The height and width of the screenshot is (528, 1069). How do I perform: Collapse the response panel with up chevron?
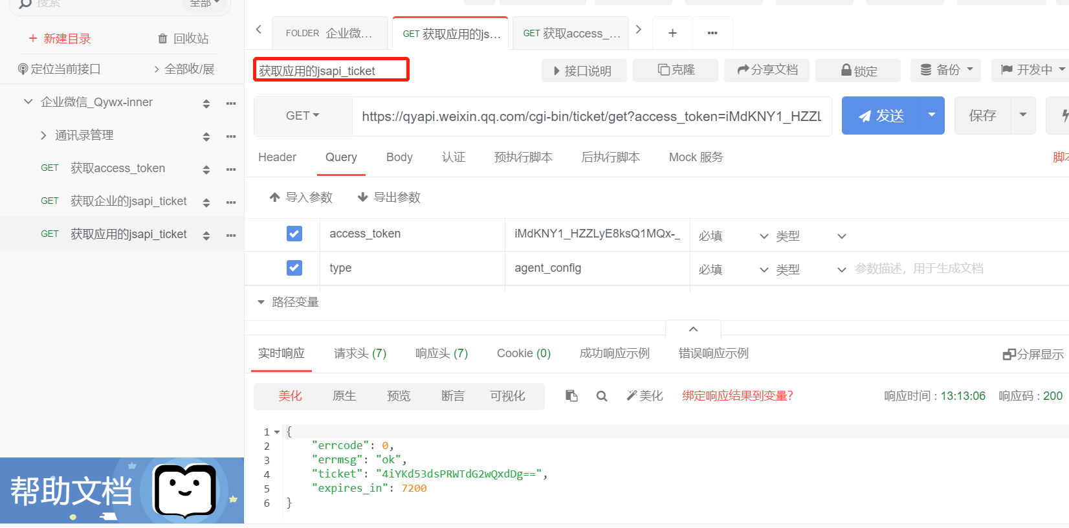click(693, 329)
